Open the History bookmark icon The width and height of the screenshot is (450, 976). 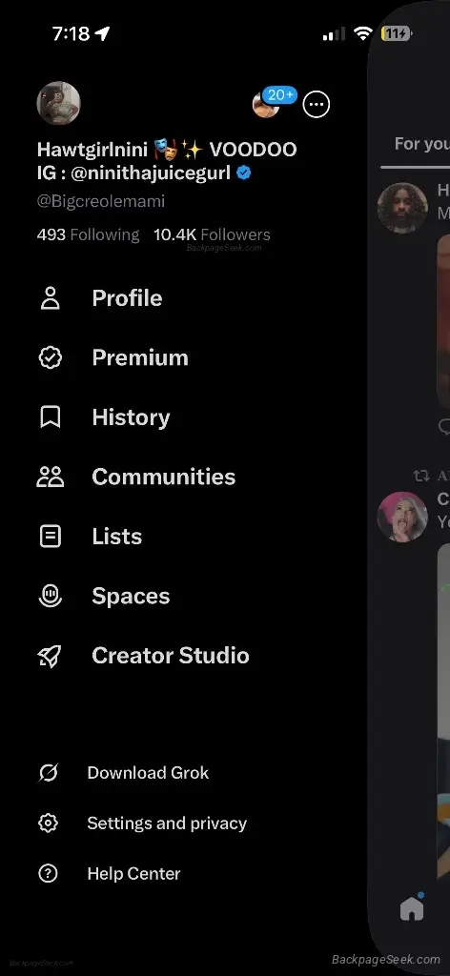click(x=50, y=417)
